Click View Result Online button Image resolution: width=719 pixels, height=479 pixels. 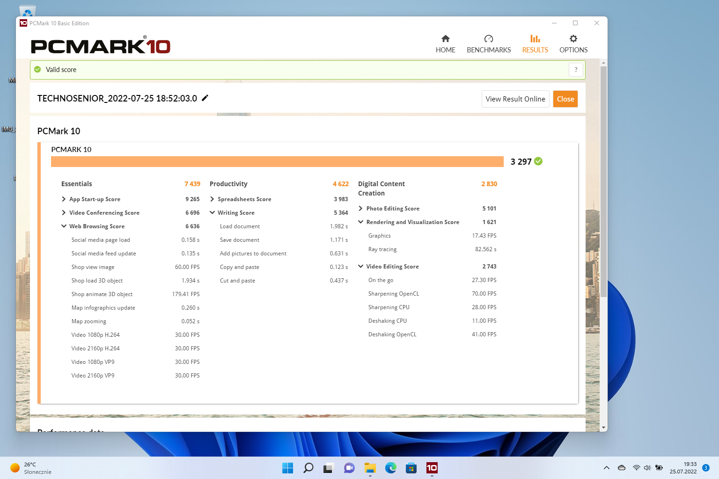515,99
